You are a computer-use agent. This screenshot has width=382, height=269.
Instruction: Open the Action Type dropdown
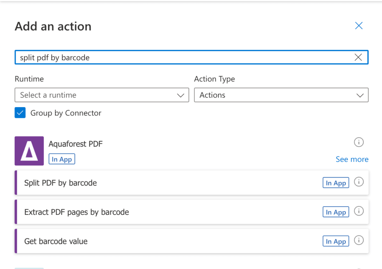pyautogui.click(x=281, y=95)
